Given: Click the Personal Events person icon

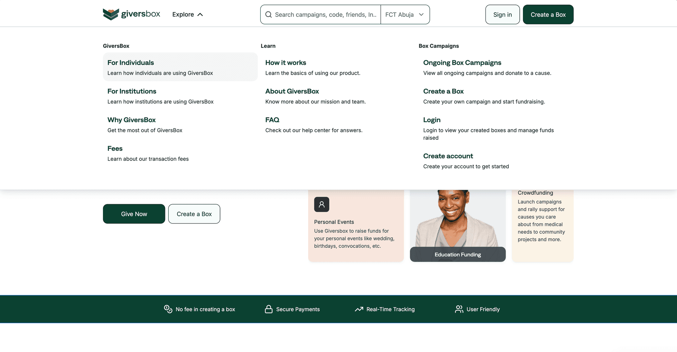Looking at the screenshot, I should coord(322,205).
